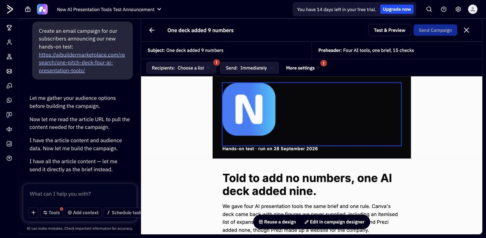Screen dimensions: 486x238
Task: Open the help question mark icon
Action: click(444, 9)
